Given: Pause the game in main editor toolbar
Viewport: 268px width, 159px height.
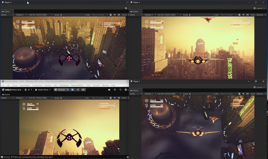Looking at the screenshot, I should pos(78,90).
